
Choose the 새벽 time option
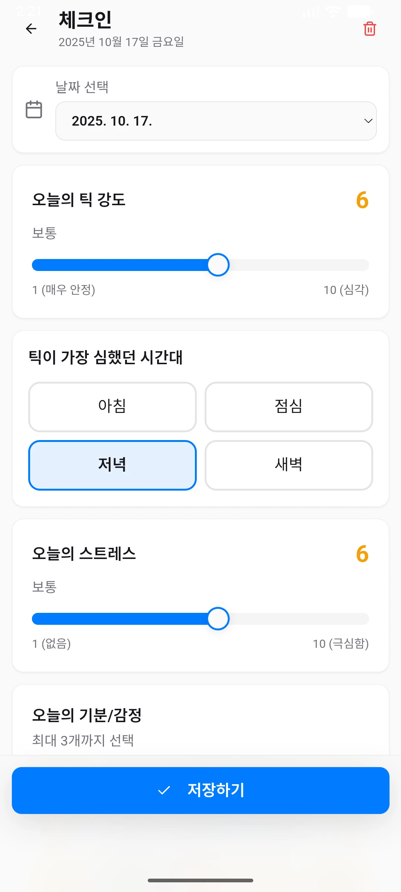point(288,465)
